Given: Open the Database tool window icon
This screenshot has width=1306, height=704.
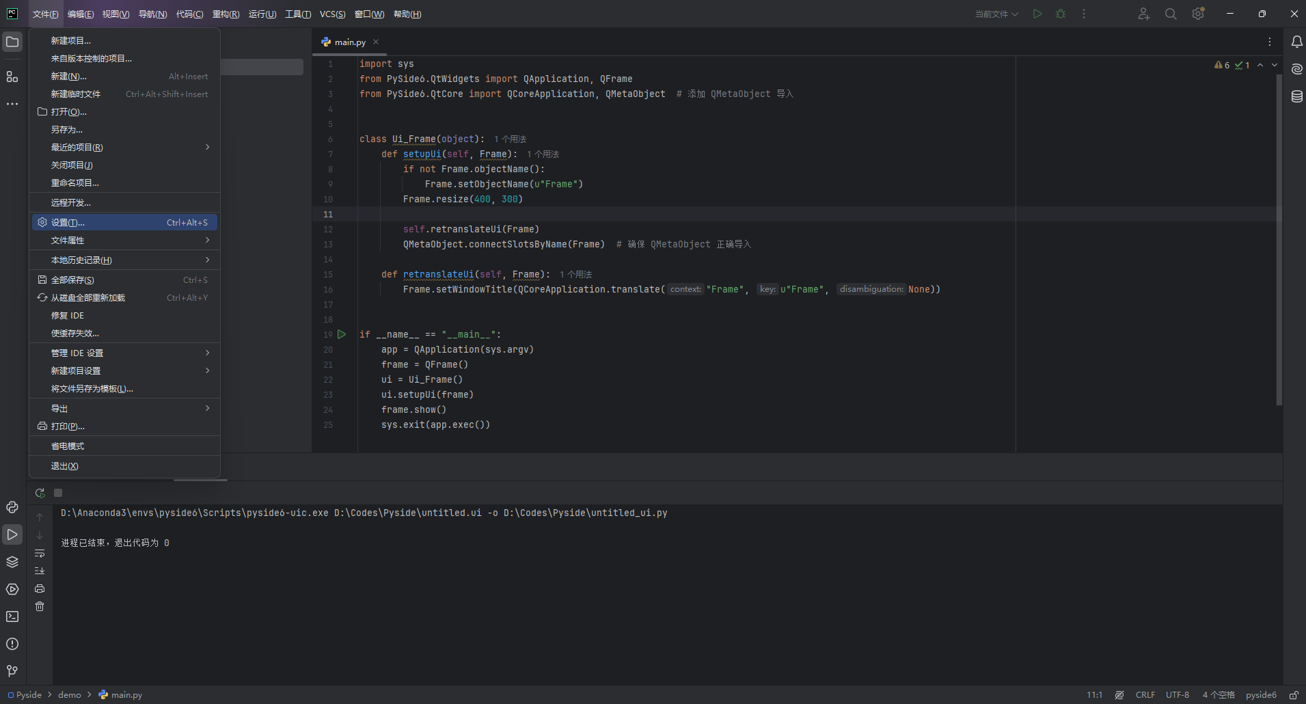Looking at the screenshot, I should point(1296,96).
